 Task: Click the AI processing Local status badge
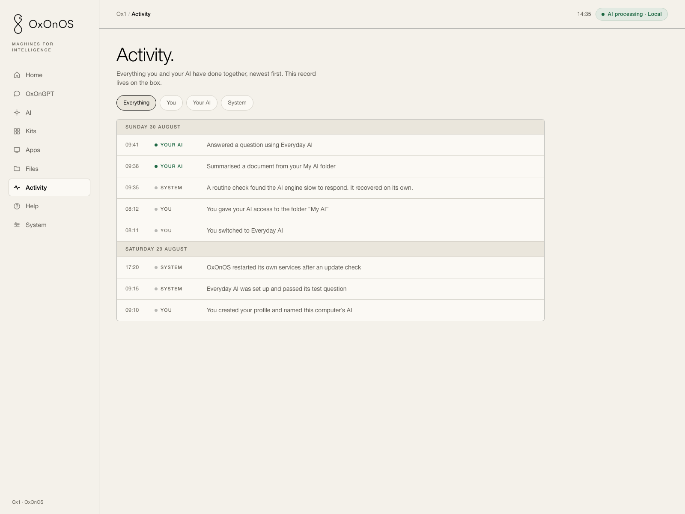click(x=631, y=14)
